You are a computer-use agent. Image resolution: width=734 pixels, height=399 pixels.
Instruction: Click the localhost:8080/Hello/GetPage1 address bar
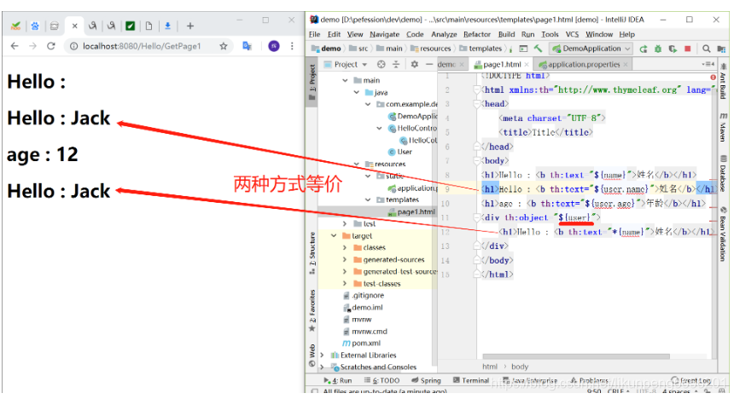(142, 46)
